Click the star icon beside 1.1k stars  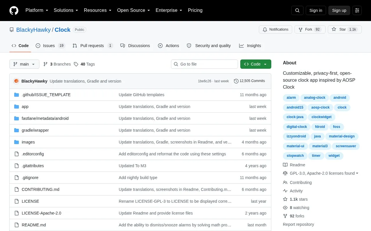[x=285, y=199]
